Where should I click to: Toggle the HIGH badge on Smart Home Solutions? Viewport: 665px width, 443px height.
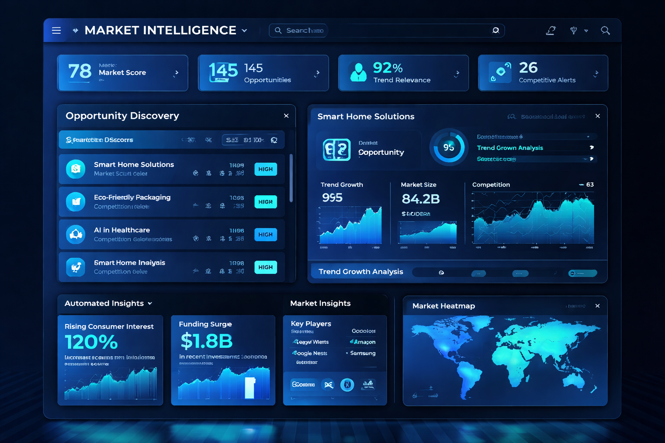pos(265,169)
